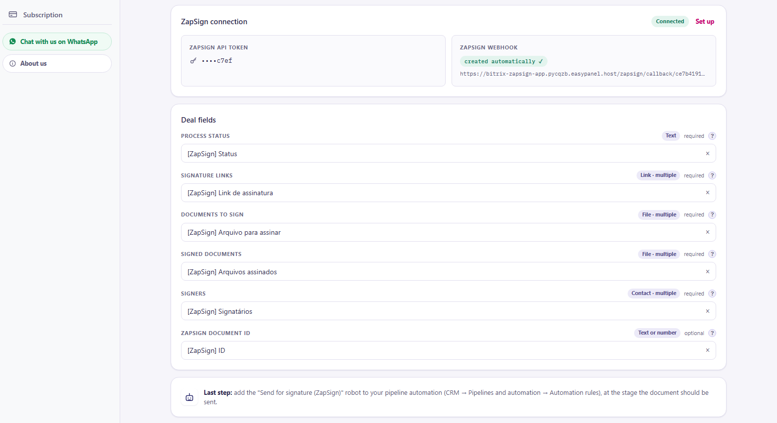Click the Link · multiple type badge
This screenshot has width=777, height=423.
tap(658, 175)
